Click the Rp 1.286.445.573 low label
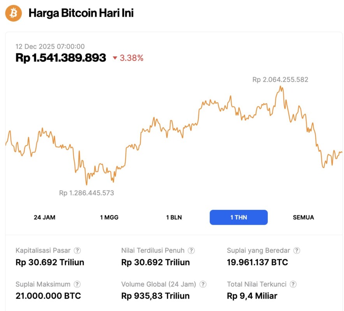Screen dimensions: 344x311 86,193
